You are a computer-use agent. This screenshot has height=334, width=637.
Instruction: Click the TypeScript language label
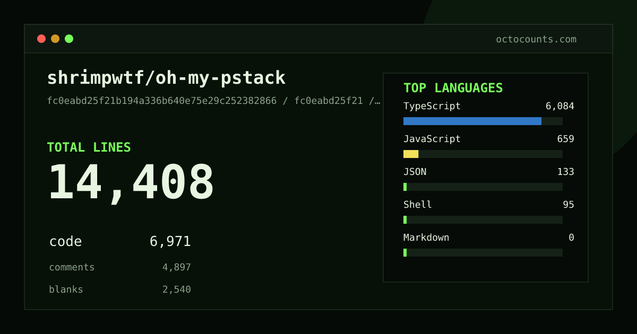point(432,106)
